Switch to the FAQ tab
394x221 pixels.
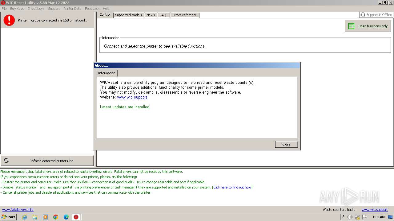point(163,15)
